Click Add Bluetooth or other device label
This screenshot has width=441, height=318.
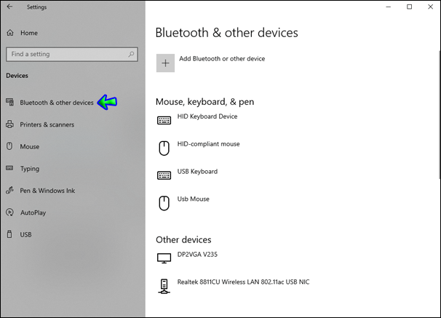[x=222, y=59]
